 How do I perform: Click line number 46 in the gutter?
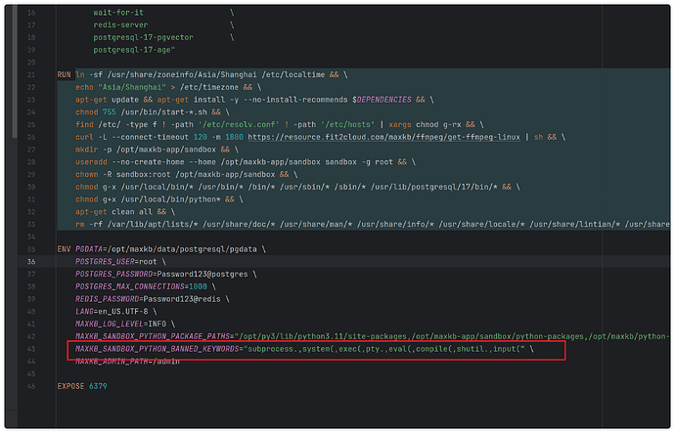[31, 386]
